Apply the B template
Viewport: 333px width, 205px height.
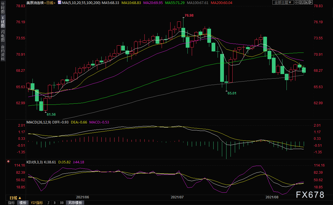[x=55, y=203]
